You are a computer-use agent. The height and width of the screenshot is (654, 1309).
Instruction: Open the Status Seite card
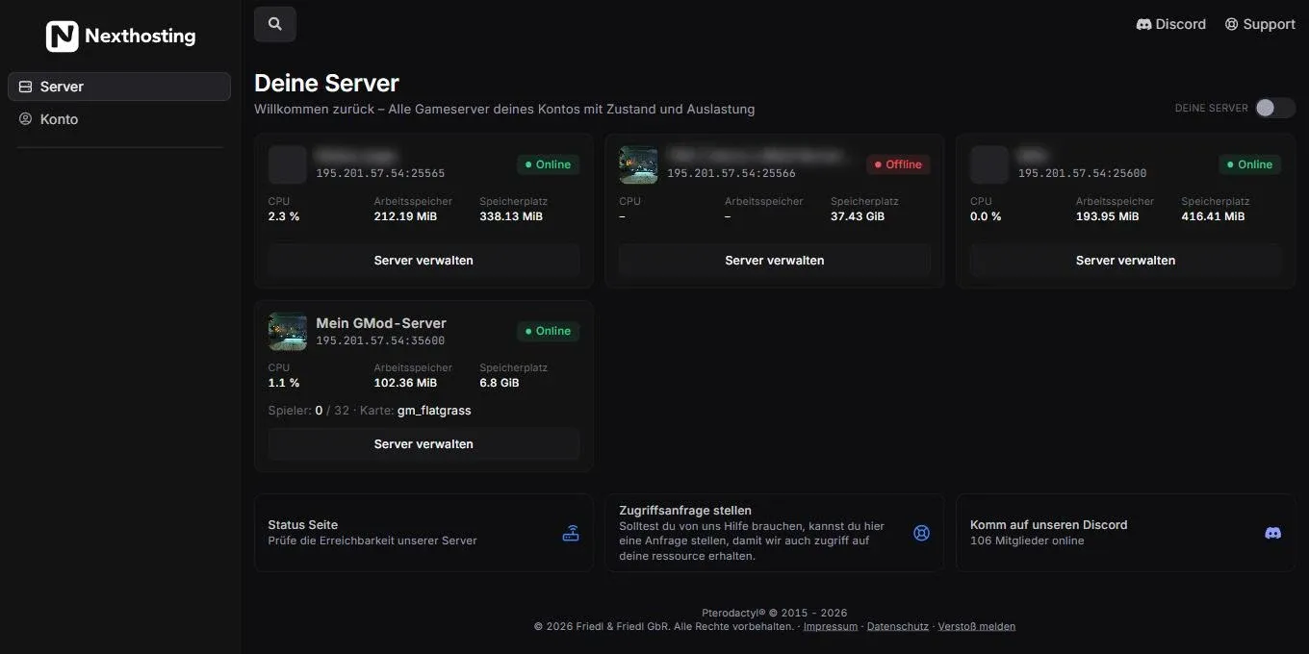pos(423,533)
